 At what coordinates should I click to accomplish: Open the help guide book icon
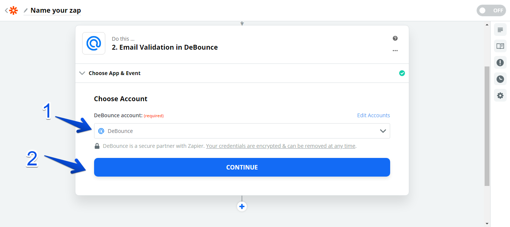(500, 46)
